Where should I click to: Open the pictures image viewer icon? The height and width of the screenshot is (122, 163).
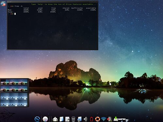(x=79, y=119)
